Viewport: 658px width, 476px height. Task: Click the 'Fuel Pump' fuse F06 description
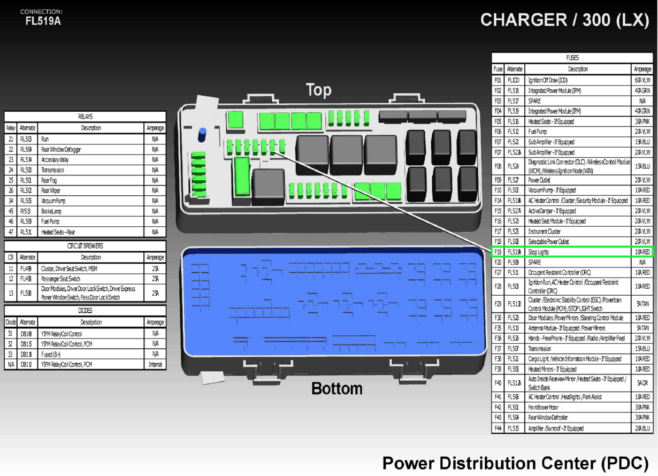[x=538, y=132]
